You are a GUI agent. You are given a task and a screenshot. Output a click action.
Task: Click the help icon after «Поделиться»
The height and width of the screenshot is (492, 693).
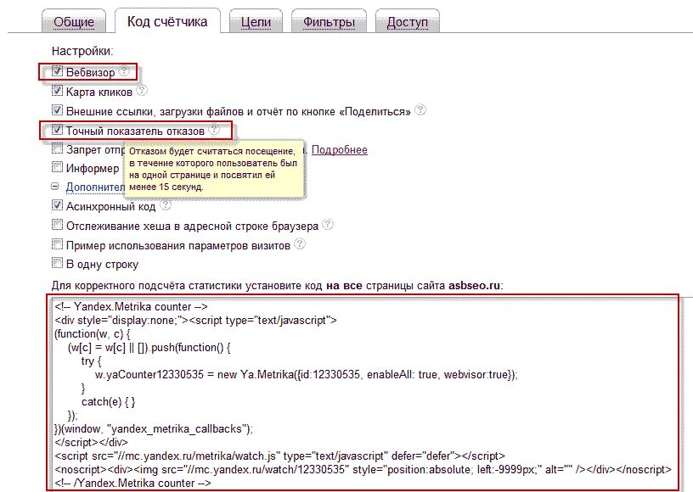click(x=420, y=109)
